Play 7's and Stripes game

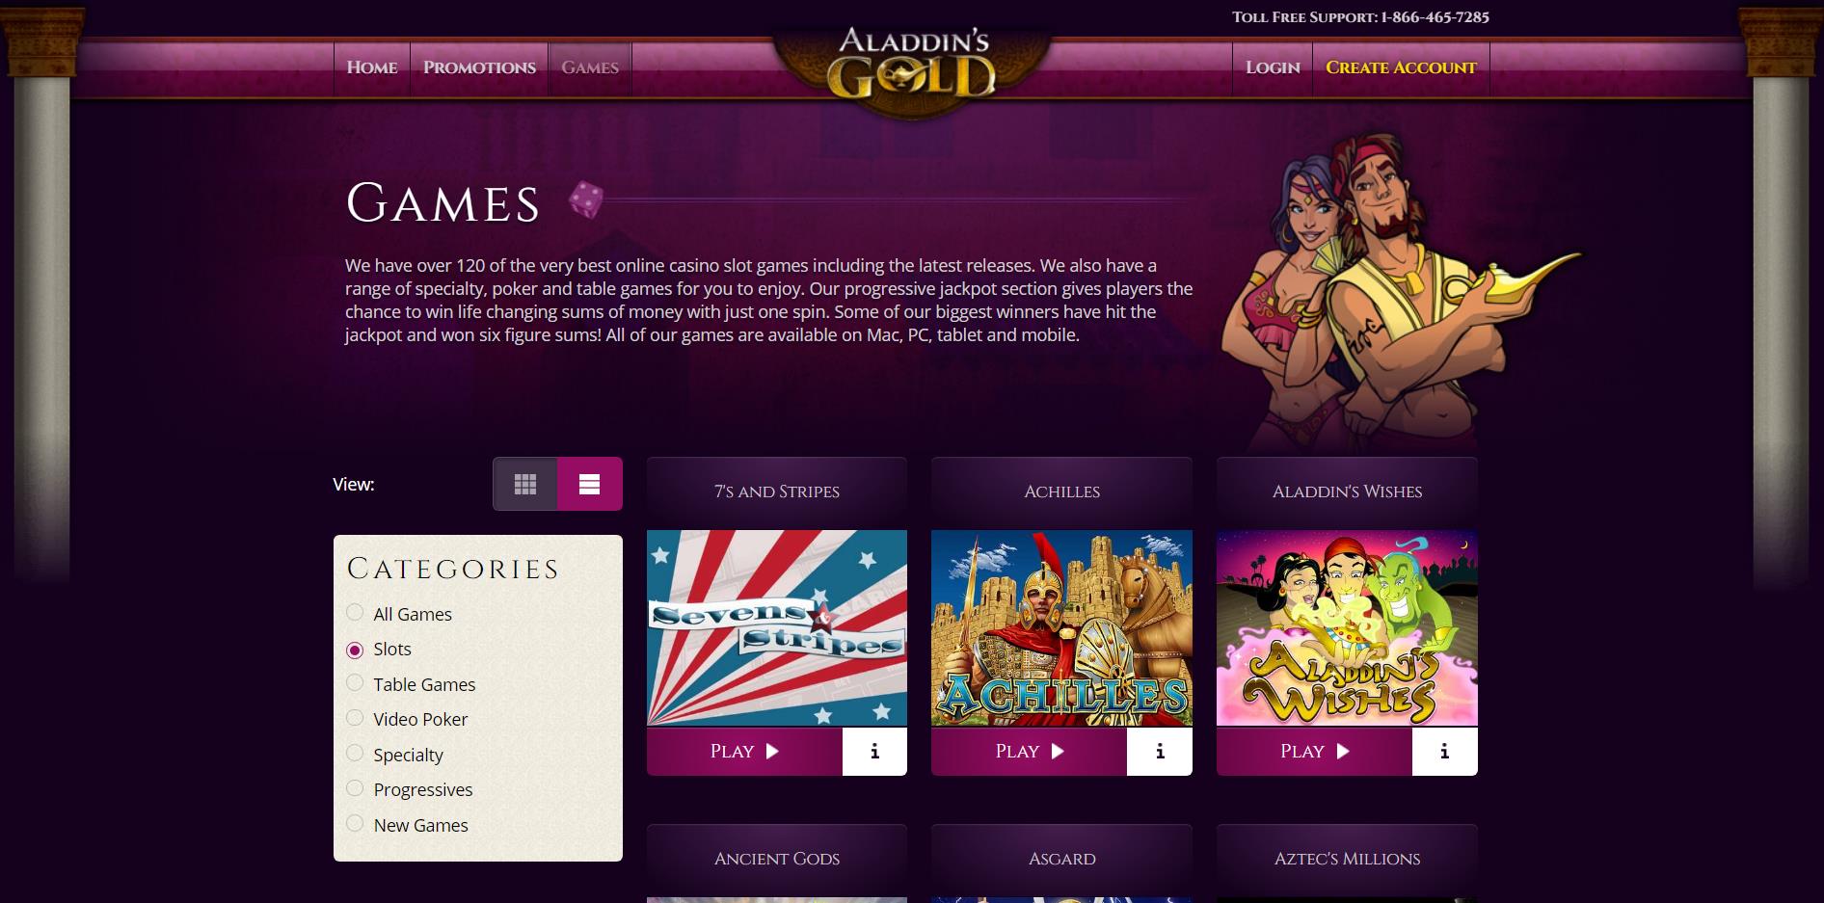(744, 752)
